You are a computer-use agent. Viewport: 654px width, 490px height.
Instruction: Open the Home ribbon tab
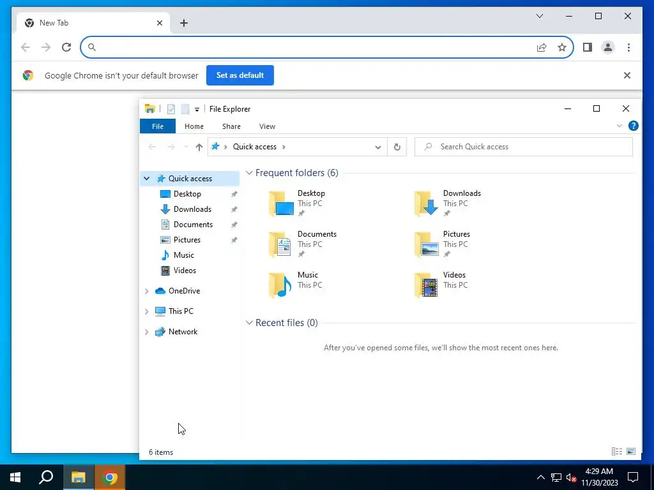(194, 126)
